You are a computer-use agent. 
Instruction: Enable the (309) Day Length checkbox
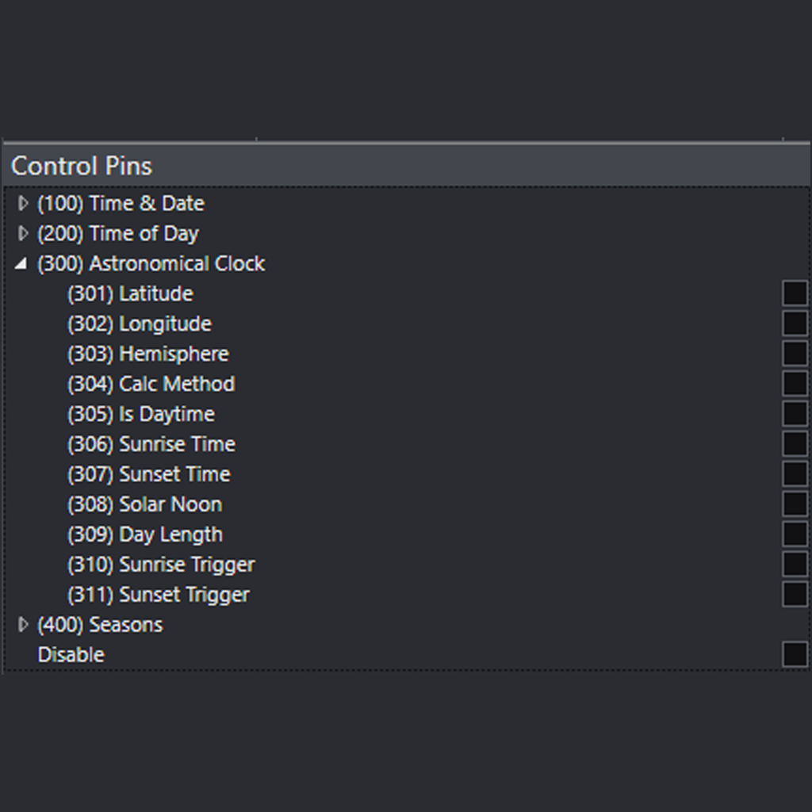point(794,534)
